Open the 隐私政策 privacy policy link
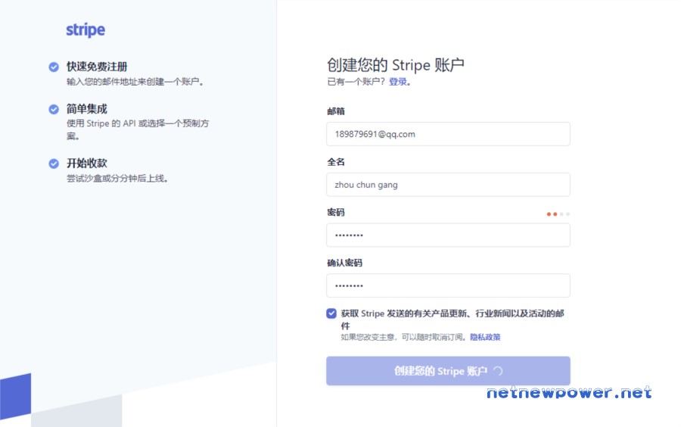The width and height of the screenshot is (681, 427). click(485, 337)
